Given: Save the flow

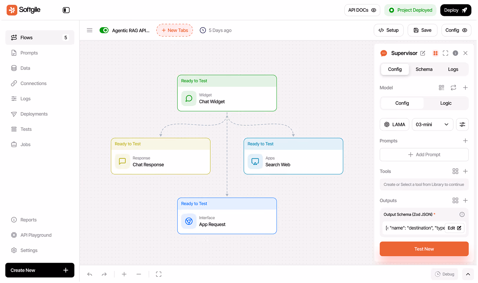Looking at the screenshot, I should click(x=422, y=30).
